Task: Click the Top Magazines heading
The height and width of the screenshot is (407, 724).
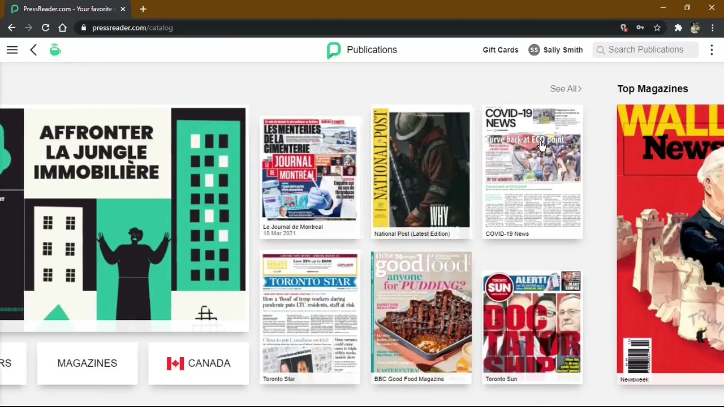Action: 652,89
